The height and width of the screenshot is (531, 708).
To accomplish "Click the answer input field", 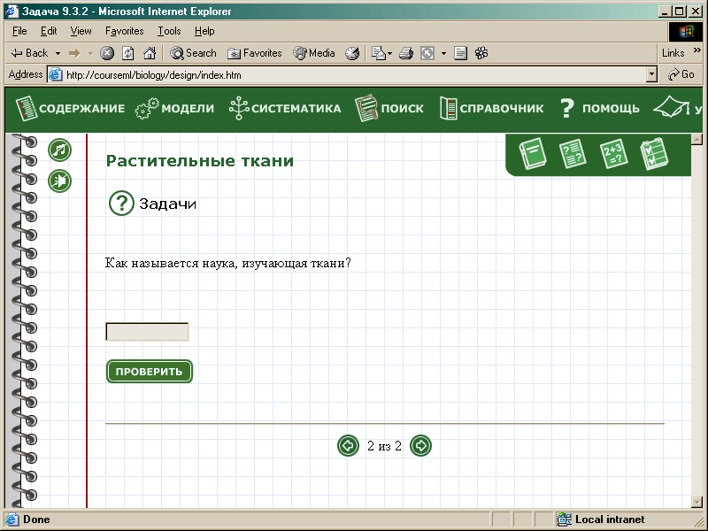I will 147,332.
